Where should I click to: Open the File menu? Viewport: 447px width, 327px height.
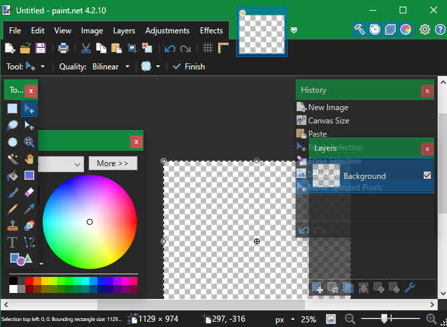[x=15, y=31]
